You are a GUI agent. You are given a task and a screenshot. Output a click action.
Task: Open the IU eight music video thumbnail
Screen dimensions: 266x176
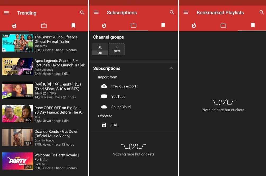[18, 90]
